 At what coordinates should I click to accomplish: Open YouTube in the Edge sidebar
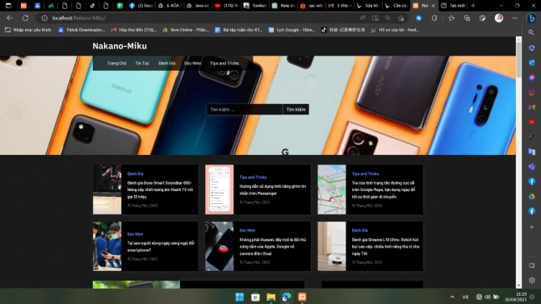coord(531,122)
